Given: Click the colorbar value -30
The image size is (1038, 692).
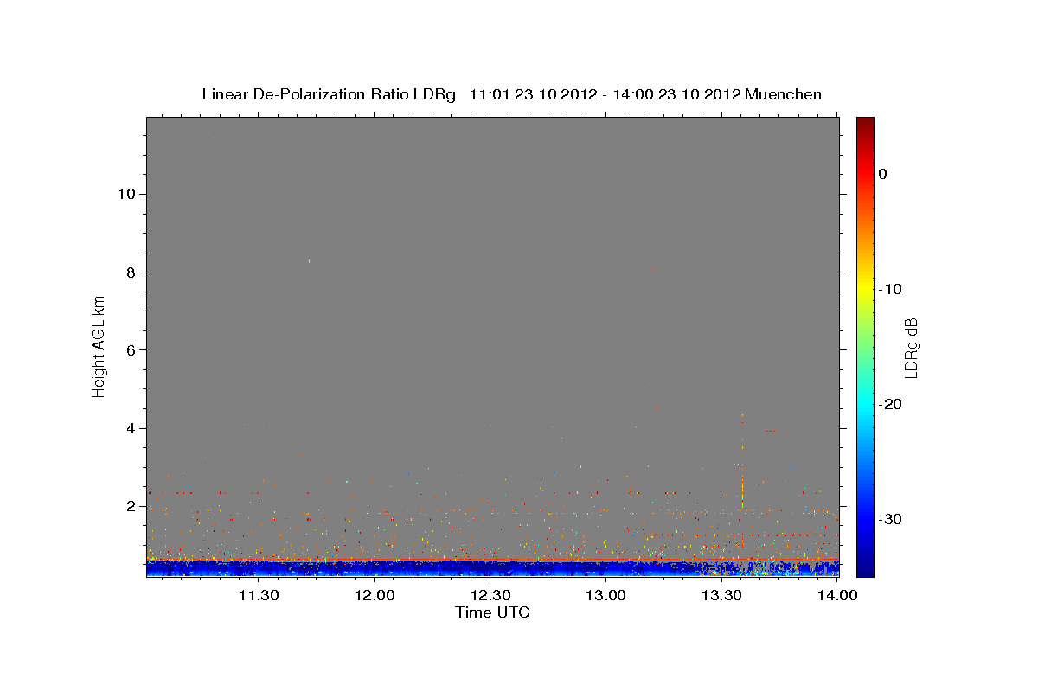Looking at the screenshot, I should pyautogui.click(x=890, y=519).
